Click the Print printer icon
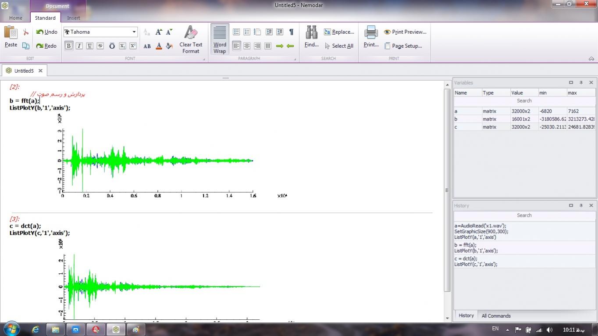 click(x=371, y=32)
